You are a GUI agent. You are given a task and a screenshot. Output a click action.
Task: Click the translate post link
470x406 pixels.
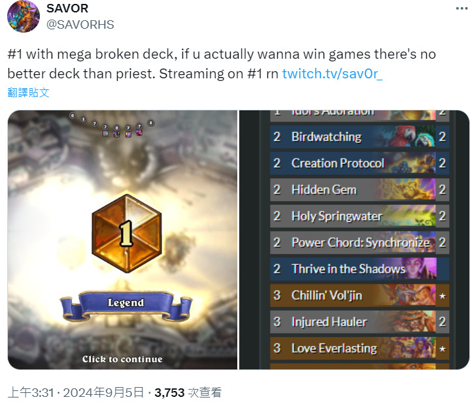[28, 93]
